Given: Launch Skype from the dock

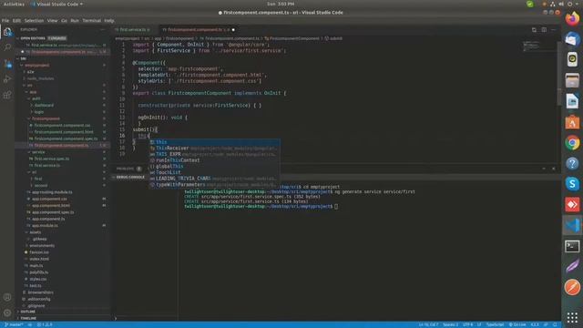Looking at the screenshot, I should pos(572,184).
